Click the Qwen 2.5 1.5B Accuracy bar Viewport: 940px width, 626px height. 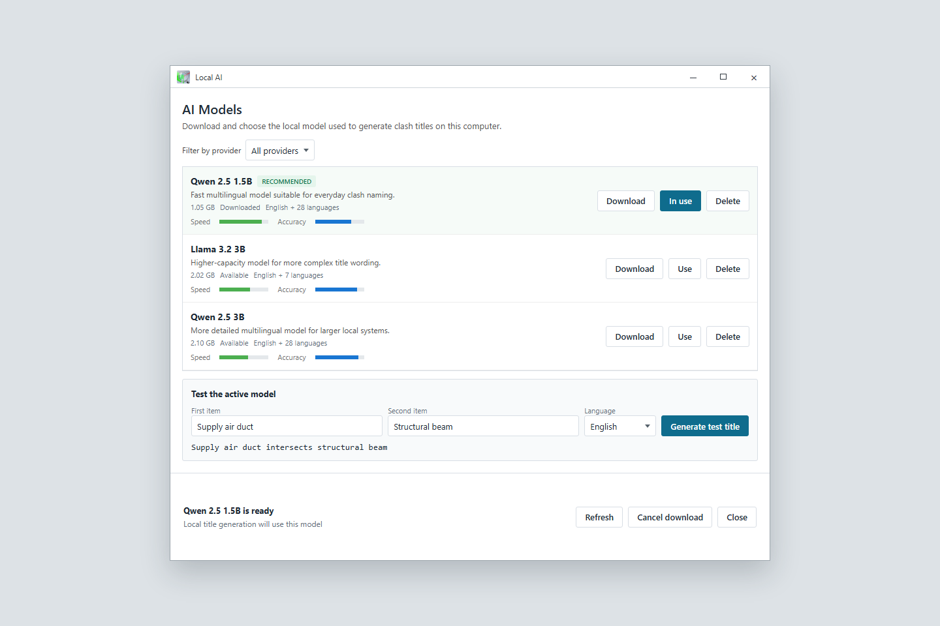pyautogui.click(x=339, y=222)
